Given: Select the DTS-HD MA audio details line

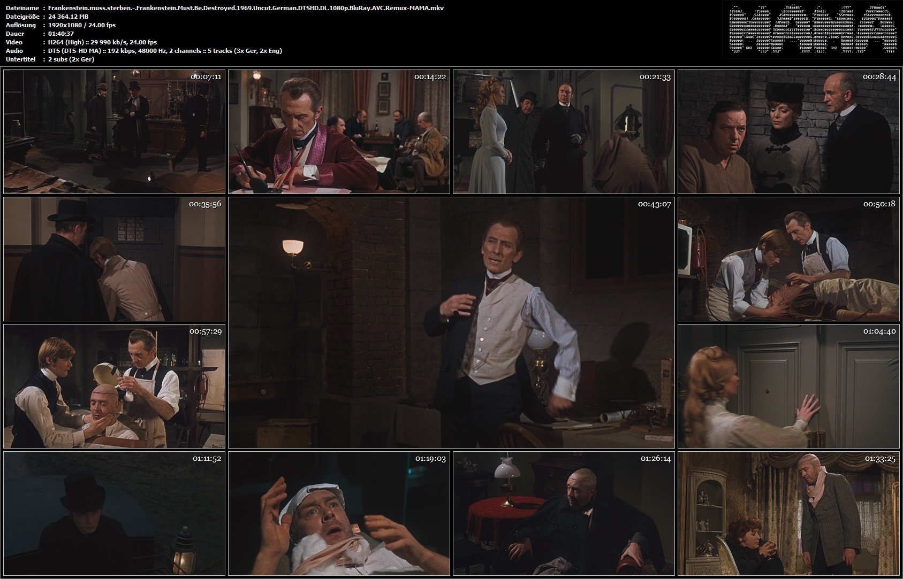Looking at the screenshot, I should tap(165, 51).
